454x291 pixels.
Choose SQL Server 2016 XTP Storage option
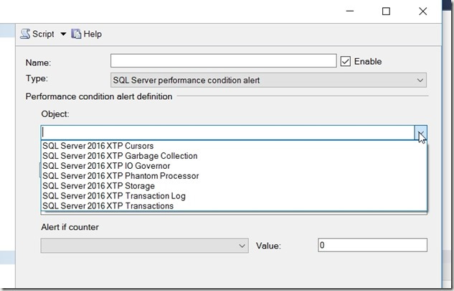98,186
